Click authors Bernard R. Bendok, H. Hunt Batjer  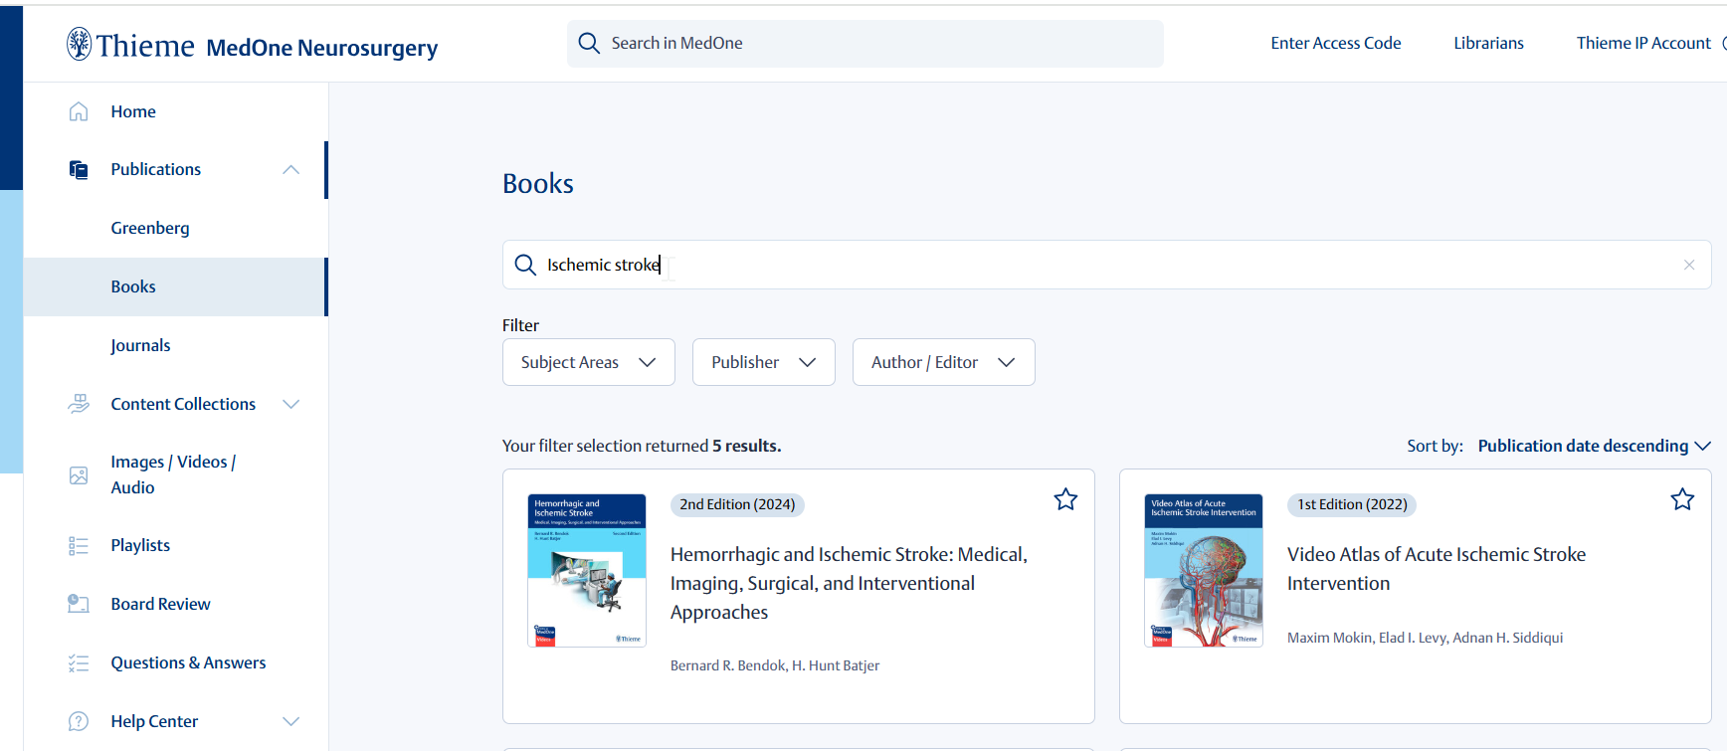tap(775, 665)
